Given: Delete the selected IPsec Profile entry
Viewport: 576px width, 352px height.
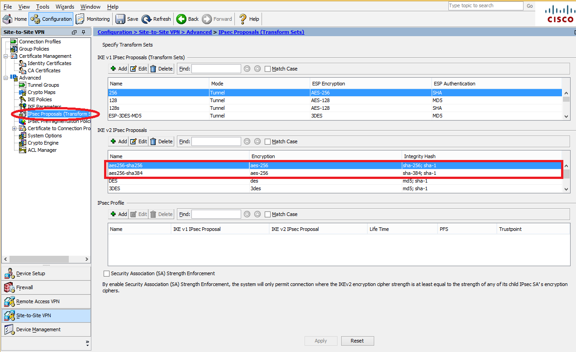Looking at the screenshot, I should pos(161,214).
